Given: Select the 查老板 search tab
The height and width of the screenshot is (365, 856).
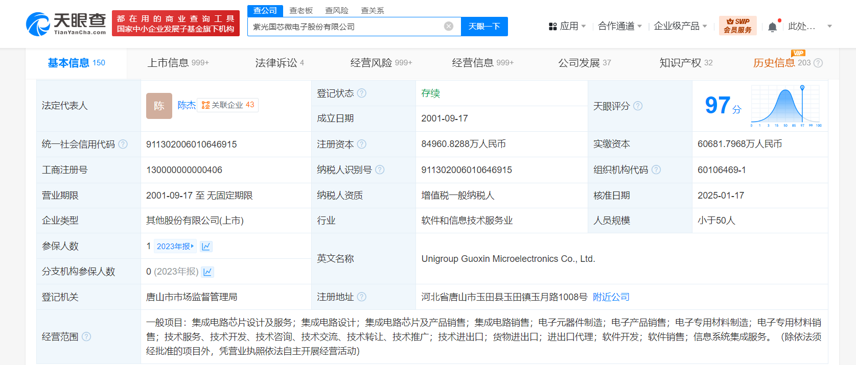Looking at the screenshot, I should tap(300, 11).
